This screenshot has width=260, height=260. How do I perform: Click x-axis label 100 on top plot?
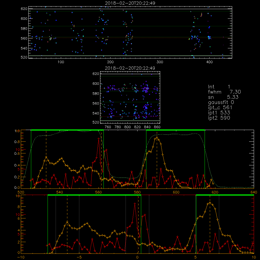pos(61,62)
